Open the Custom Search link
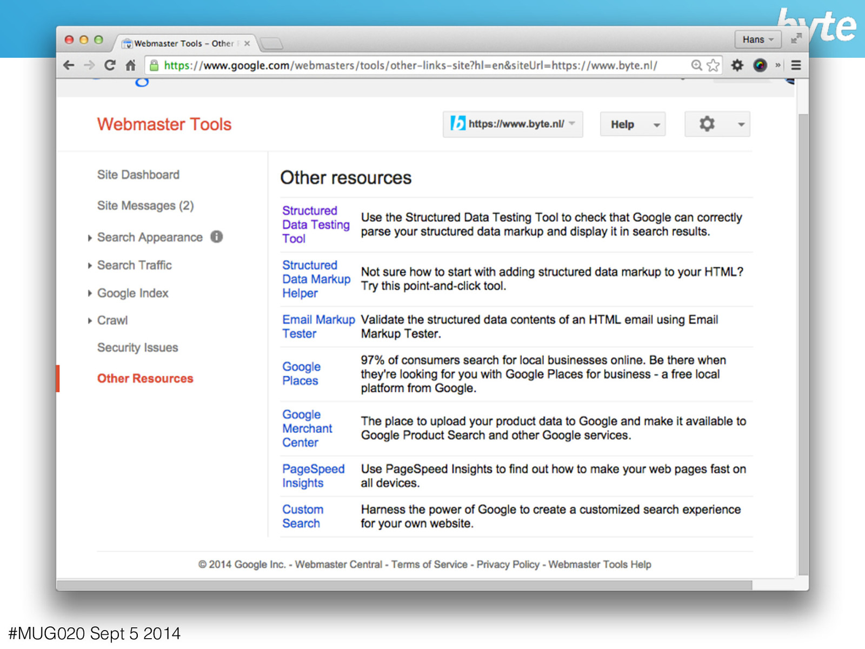Screen dimensions: 865x649 pyautogui.click(x=303, y=516)
